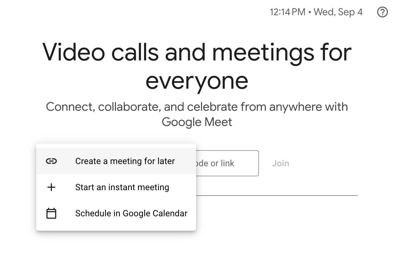Click the calendar icon in the menu

pos(51,213)
